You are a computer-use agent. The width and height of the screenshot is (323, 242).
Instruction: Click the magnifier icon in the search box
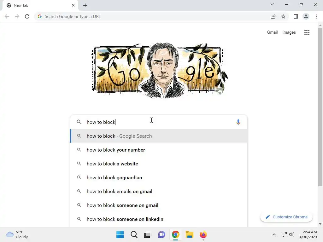point(79,122)
